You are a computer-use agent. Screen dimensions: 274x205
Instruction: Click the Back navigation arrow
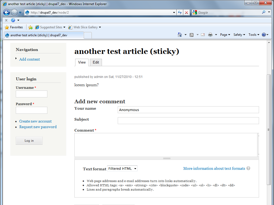(6, 12)
